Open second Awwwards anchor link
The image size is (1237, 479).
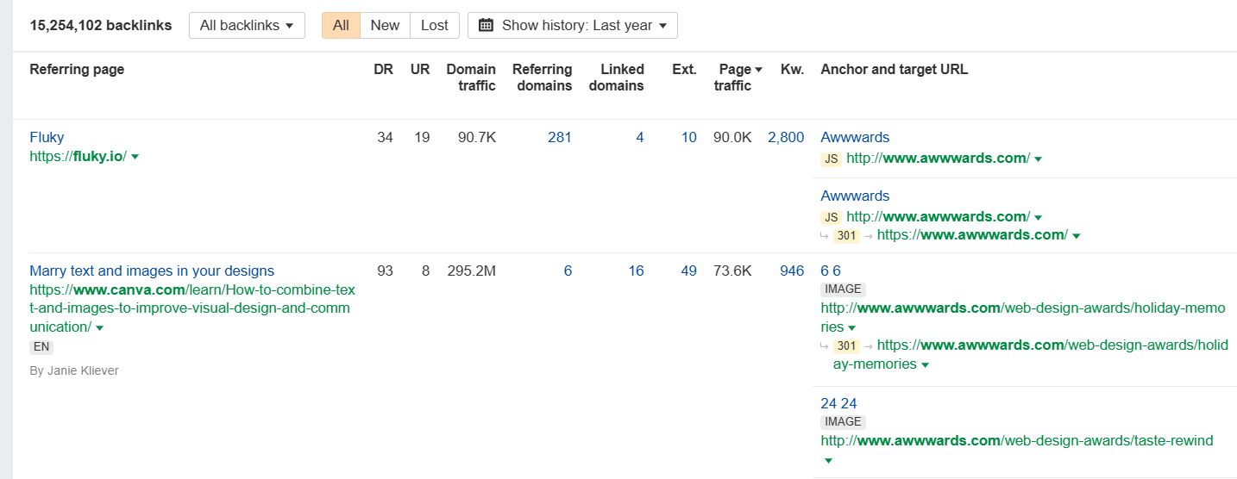click(855, 196)
